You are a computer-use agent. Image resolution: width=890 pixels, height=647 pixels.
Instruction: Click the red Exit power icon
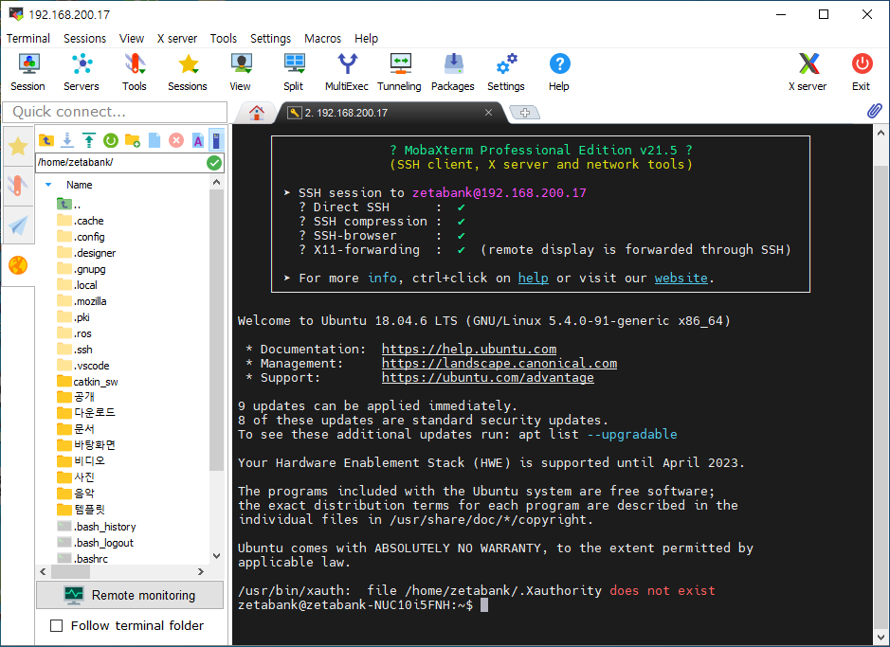click(x=861, y=72)
